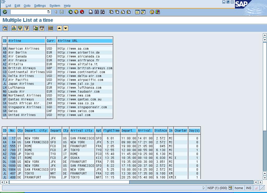Open the command field history dropdown

(48, 12)
